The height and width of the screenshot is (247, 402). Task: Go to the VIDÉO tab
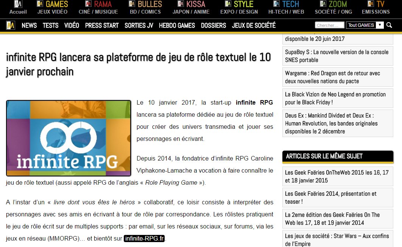click(x=72, y=25)
